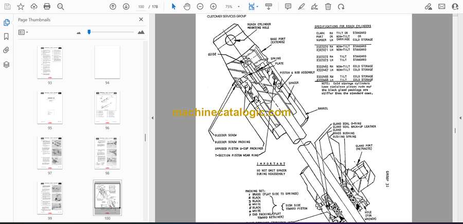Delete the page with the trash icon
The height and width of the screenshot is (224, 463).
click(328, 7)
